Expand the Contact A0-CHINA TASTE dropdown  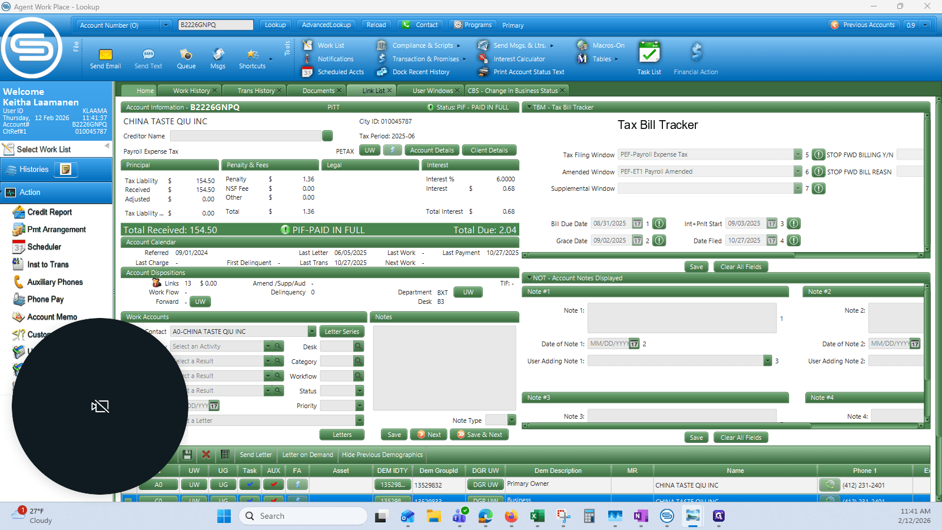[312, 332]
